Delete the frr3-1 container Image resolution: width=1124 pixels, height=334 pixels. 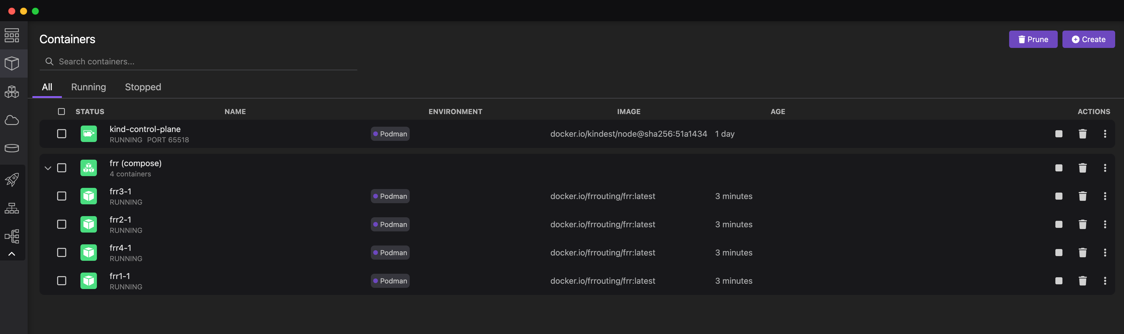[1082, 196]
